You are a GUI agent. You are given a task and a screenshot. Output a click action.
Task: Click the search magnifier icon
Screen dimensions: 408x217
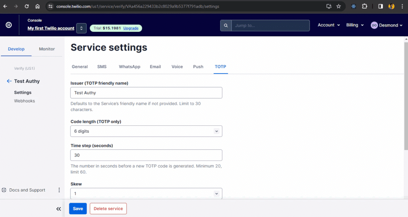point(226,25)
